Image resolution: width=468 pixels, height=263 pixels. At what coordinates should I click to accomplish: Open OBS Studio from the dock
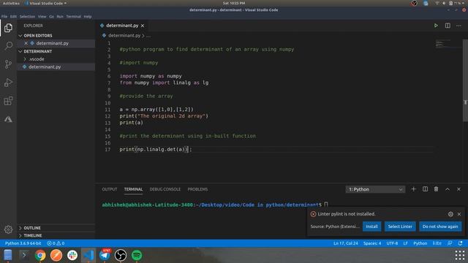[121, 255]
